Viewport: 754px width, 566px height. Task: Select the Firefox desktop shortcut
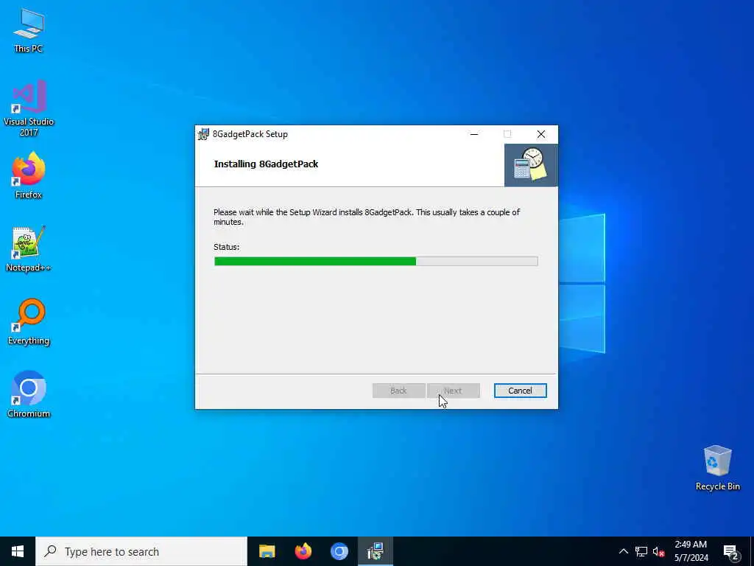[x=29, y=175]
